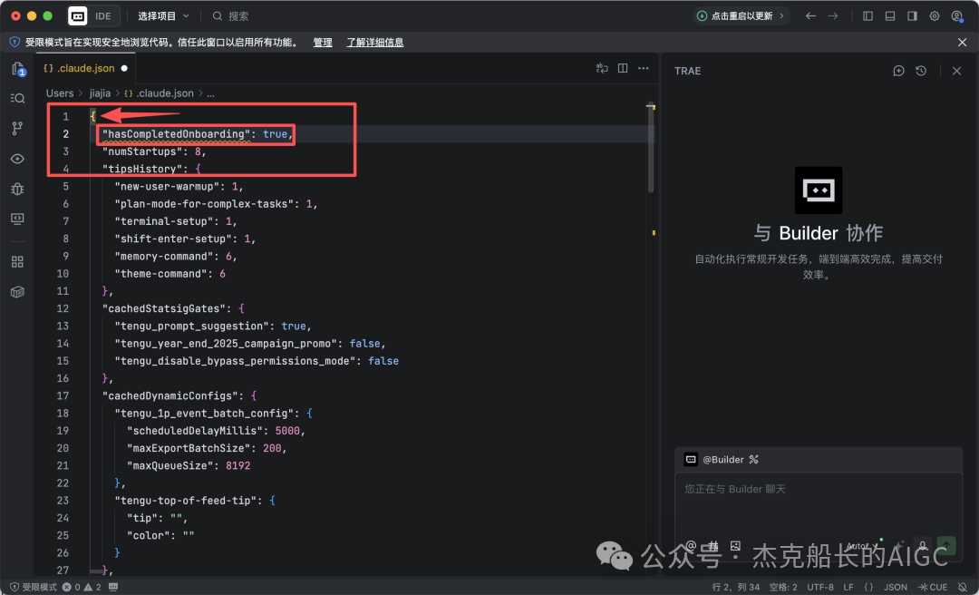Open editor more actions ellipsis

643,68
